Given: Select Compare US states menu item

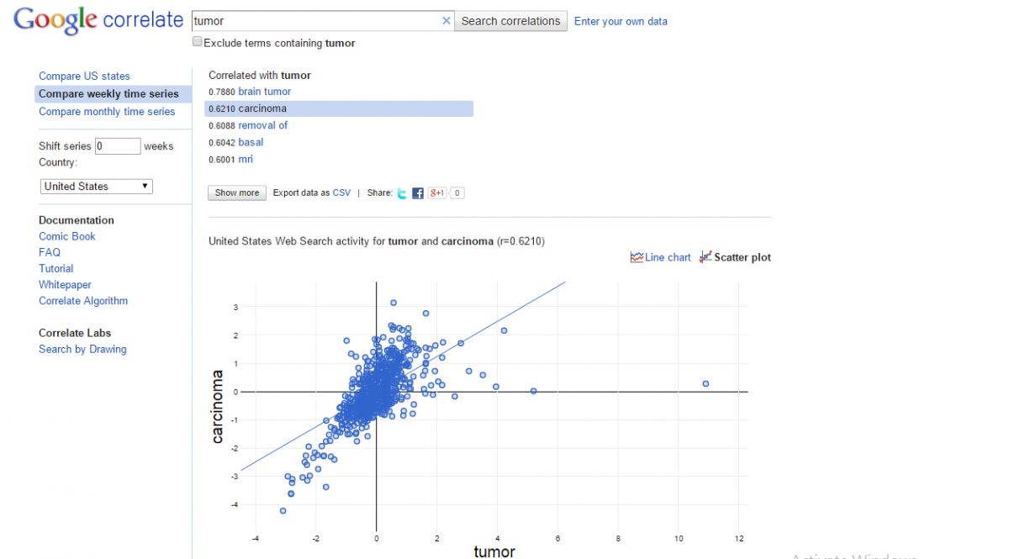Looking at the screenshot, I should [84, 76].
